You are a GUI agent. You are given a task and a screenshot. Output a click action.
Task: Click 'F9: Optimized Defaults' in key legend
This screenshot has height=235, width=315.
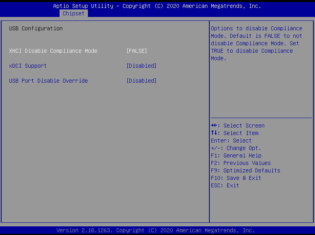point(245,170)
